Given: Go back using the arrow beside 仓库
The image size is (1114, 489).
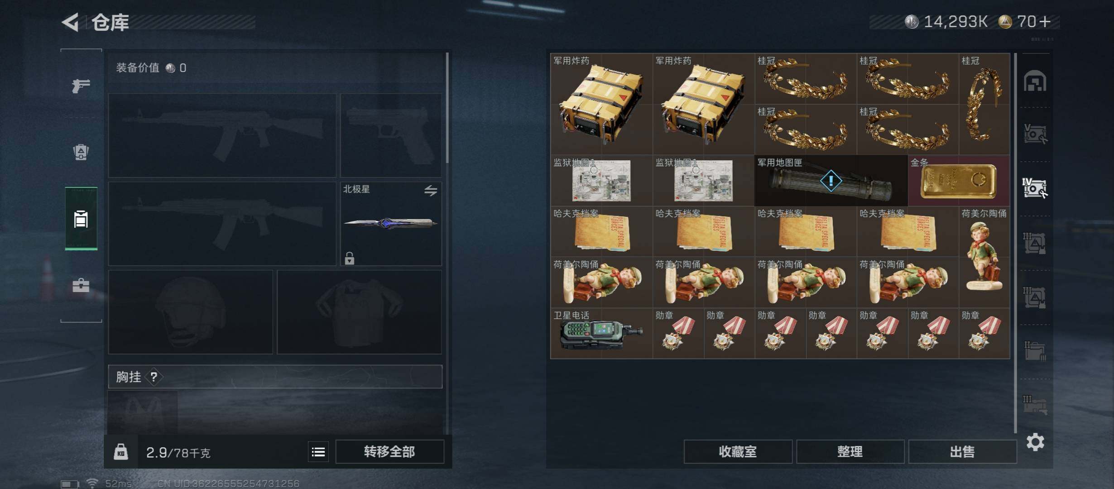Looking at the screenshot, I should (71, 22).
